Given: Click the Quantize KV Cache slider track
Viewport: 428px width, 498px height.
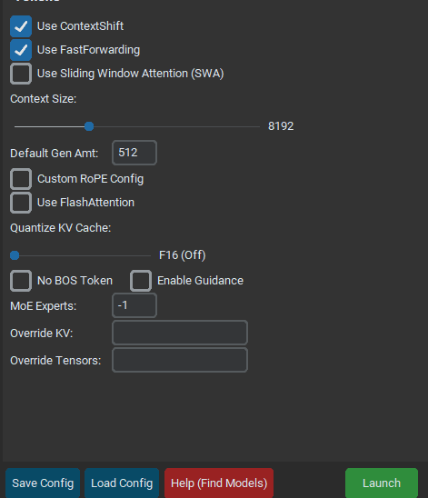Looking at the screenshot, I should pos(83,255).
